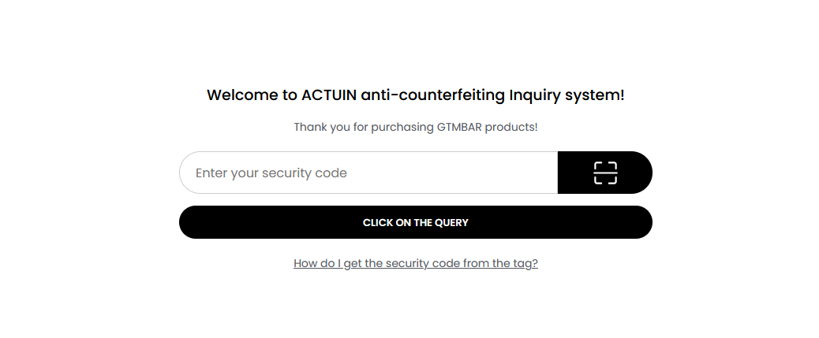819x338 pixels.
Task: Click the scan code icon
Action: pos(605,173)
